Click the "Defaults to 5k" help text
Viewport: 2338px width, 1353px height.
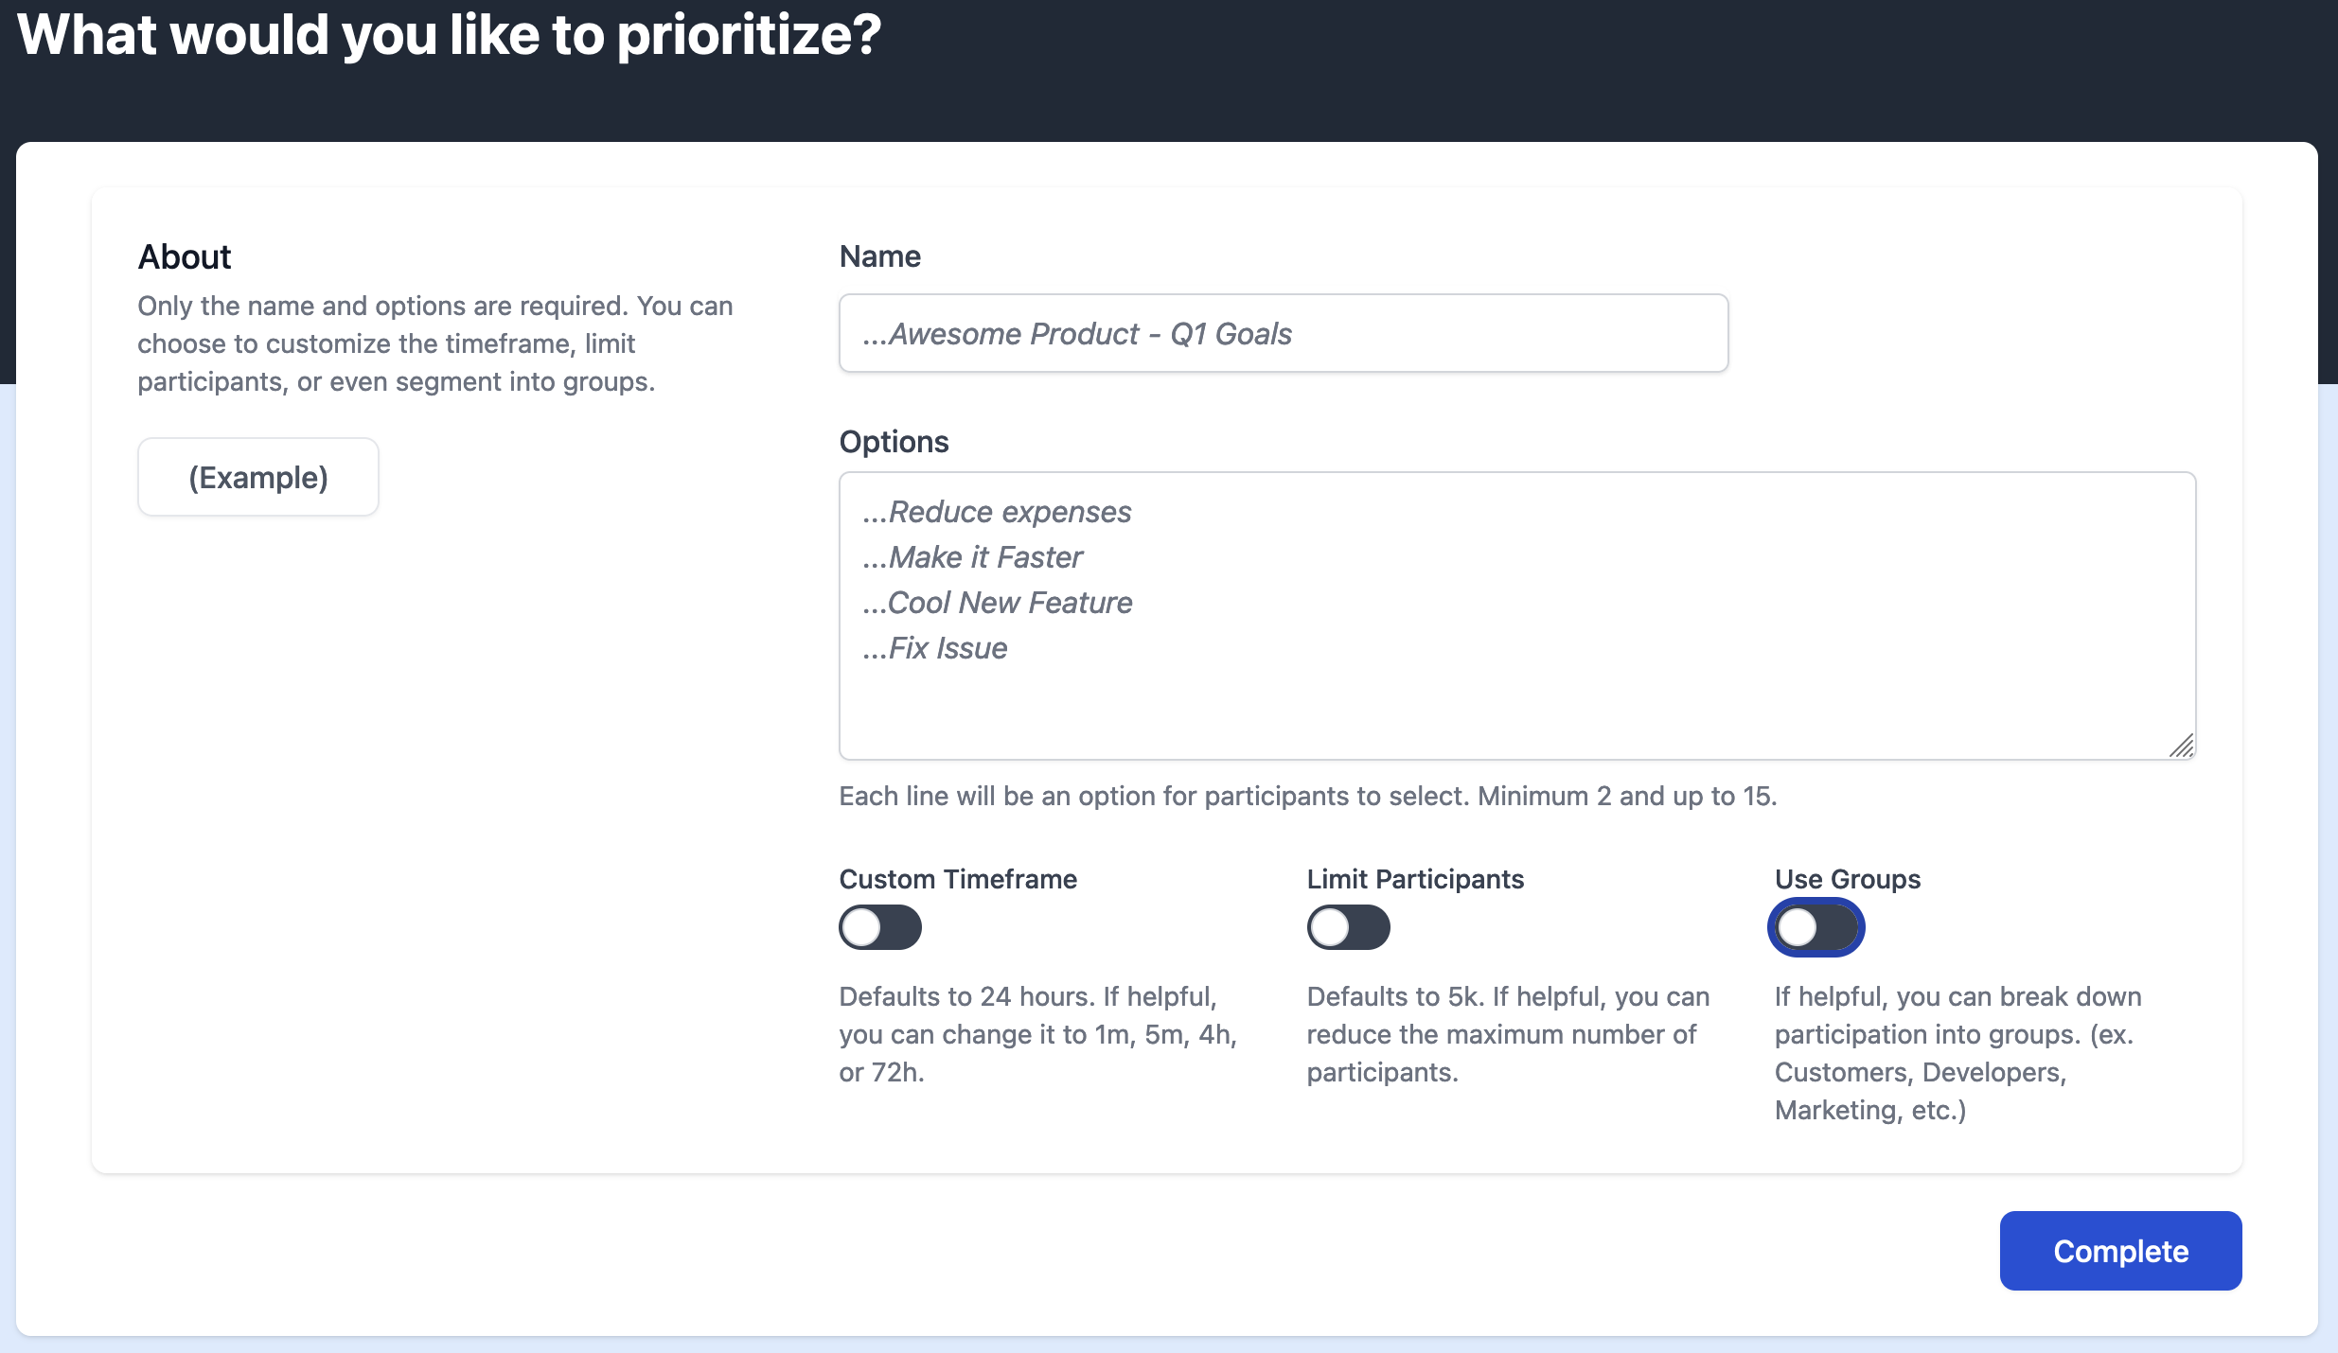[1507, 1034]
